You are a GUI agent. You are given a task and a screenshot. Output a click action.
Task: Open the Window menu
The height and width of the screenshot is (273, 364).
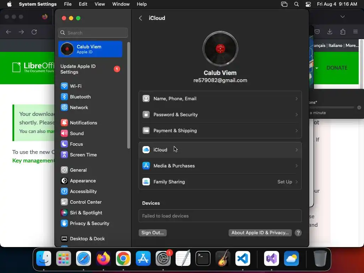[121, 4]
